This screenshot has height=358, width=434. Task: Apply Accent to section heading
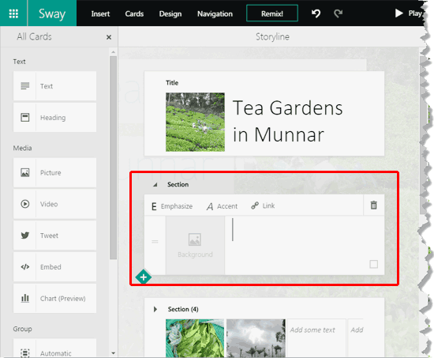tap(222, 206)
